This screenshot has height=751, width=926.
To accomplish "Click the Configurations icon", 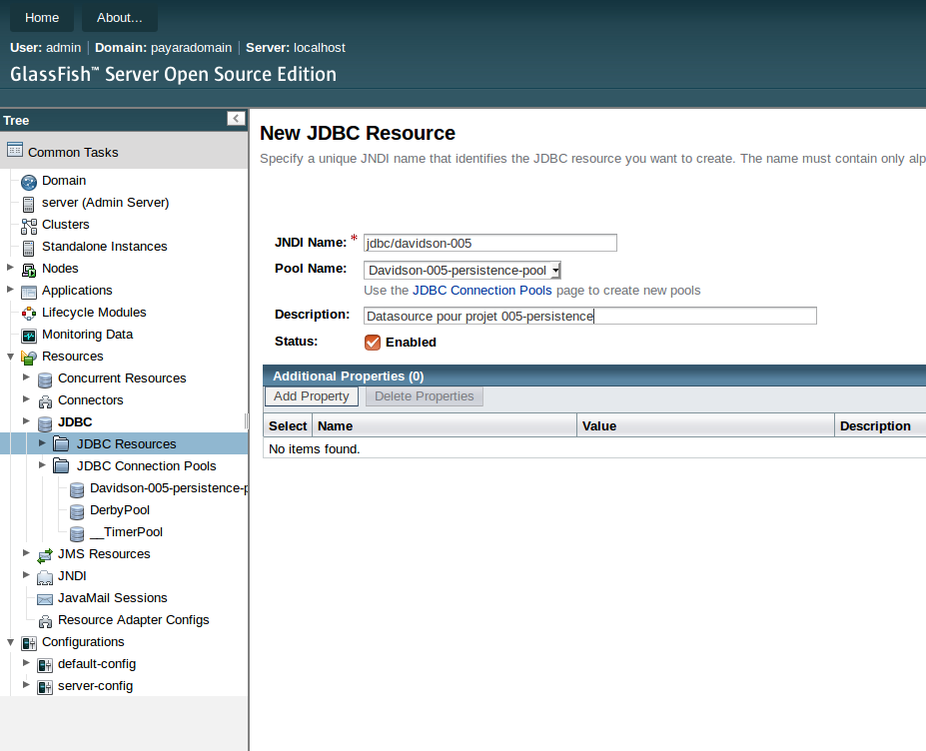I will [28, 643].
